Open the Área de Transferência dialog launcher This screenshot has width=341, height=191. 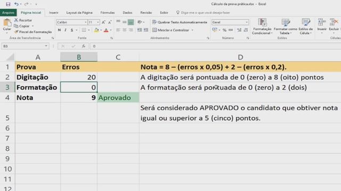click(x=53, y=38)
